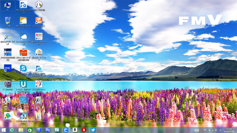237x133 pixels.
Task: Open the U-NEXT desktop shortcut
Action: 23,84
